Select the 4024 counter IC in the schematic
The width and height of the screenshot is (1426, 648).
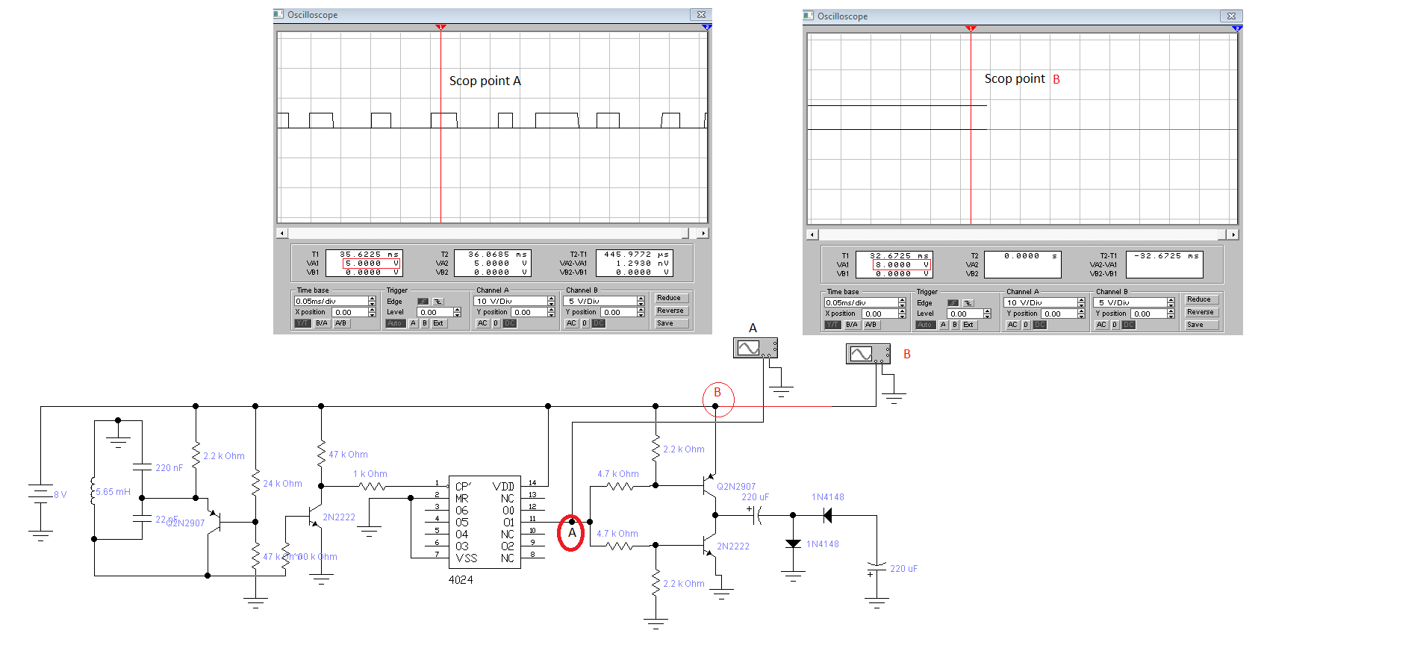point(485,522)
